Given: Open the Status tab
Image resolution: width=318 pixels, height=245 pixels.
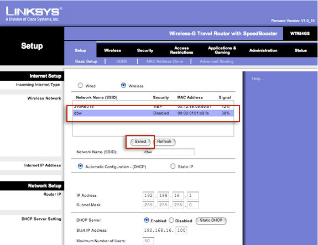Looking at the screenshot, I should click(301, 50).
